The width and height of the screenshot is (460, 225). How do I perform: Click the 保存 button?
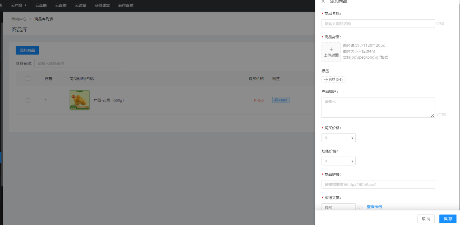click(x=448, y=219)
